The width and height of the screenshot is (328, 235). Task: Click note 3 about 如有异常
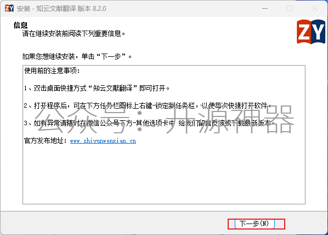(x=149, y=123)
